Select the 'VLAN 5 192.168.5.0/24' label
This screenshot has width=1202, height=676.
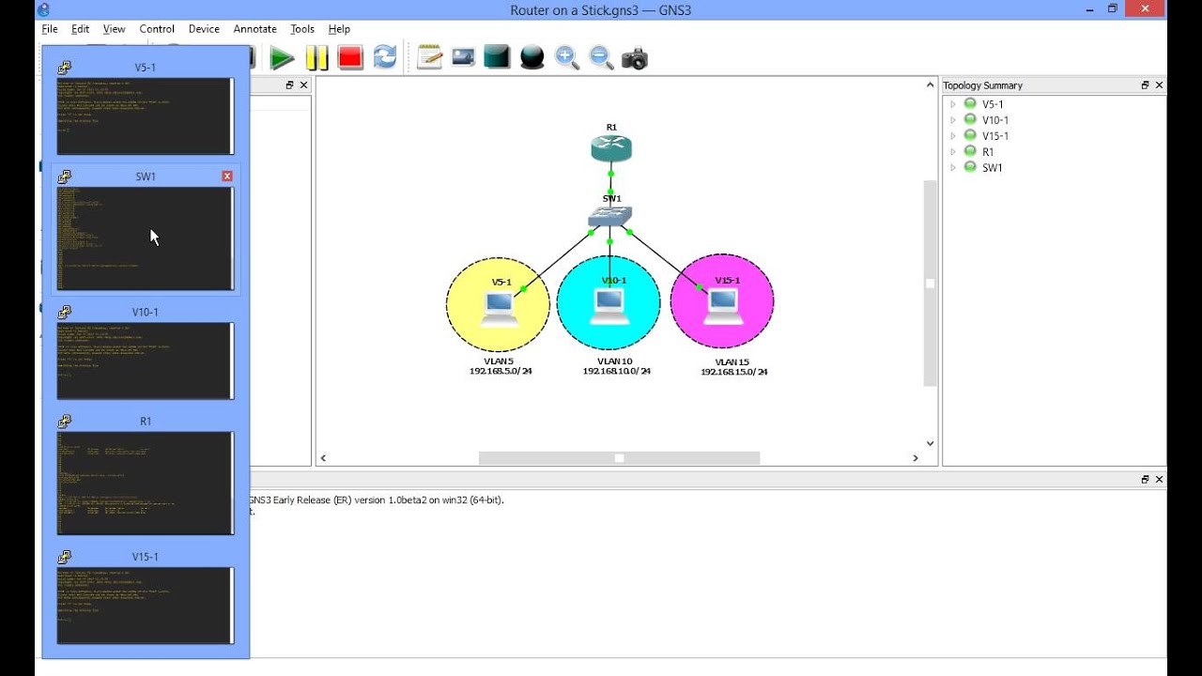click(501, 366)
